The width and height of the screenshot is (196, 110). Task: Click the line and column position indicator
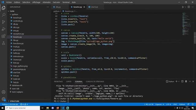tap(149, 104)
